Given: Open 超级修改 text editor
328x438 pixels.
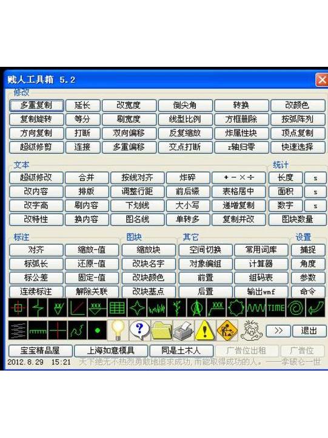Looking at the screenshot, I should 36,177.
